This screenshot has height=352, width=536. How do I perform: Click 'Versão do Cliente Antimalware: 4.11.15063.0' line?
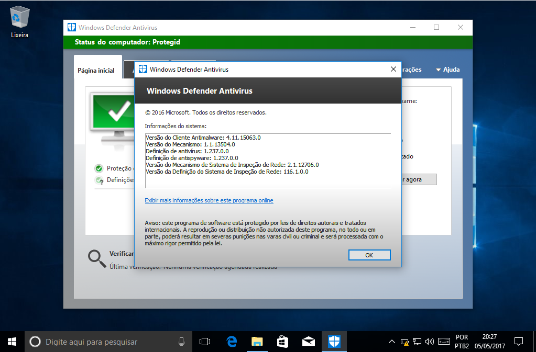coord(203,138)
